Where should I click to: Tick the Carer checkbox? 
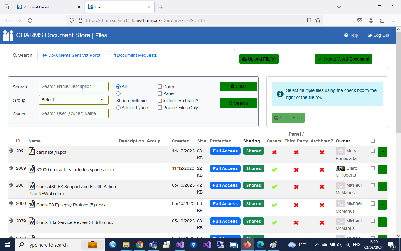(x=160, y=87)
